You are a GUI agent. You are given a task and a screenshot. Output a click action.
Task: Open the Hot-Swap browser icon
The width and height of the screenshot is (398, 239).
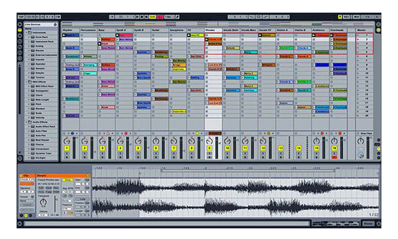click(x=20, y=58)
